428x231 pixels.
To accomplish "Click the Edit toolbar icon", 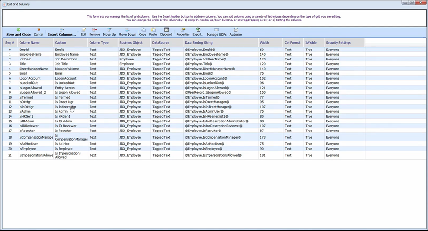I will [84, 32].
